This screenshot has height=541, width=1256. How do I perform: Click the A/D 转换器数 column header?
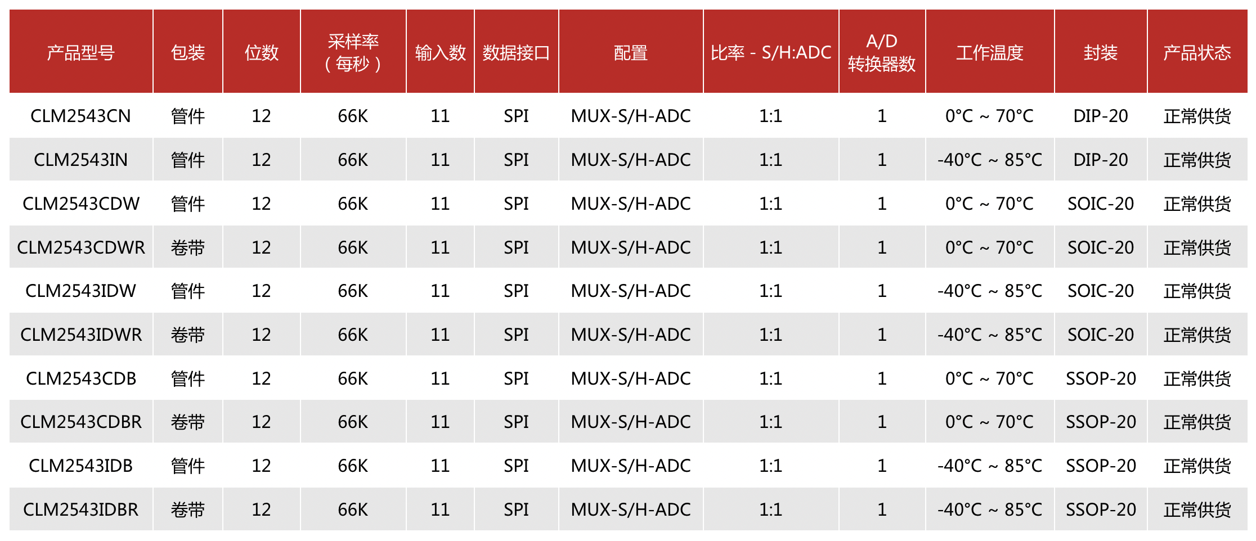(881, 52)
